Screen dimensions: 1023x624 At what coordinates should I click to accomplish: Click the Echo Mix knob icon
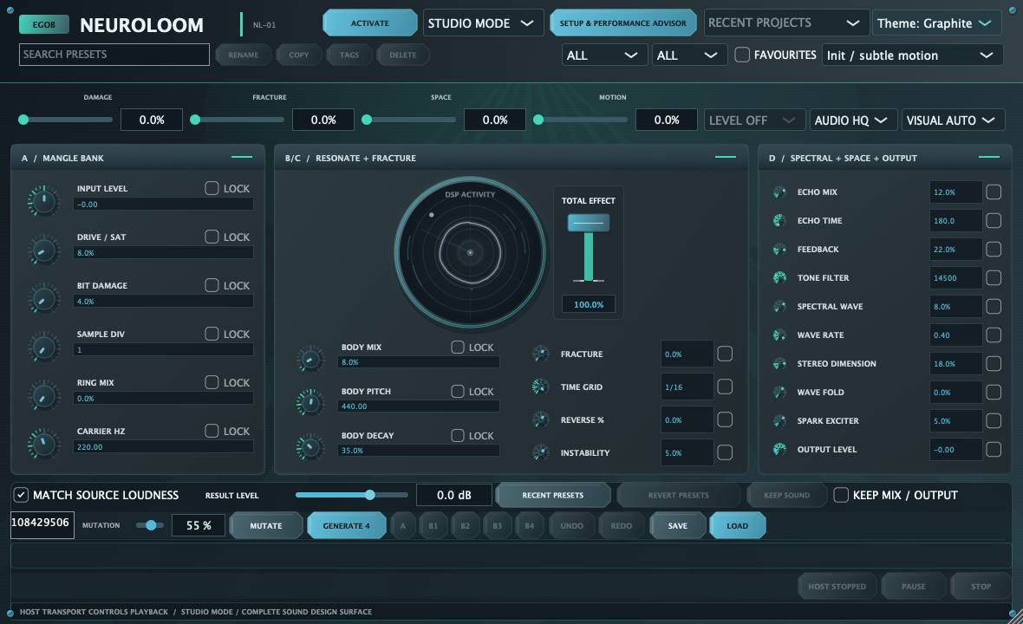click(x=779, y=192)
